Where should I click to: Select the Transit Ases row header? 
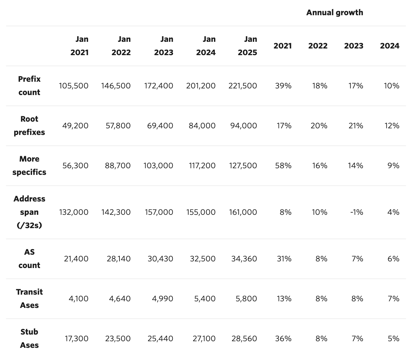pyautogui.click(x=29, y=298)
